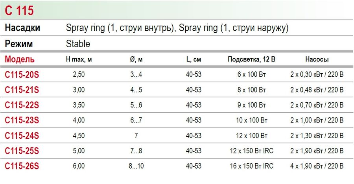Click the Насадки row label

[x=22, y=28]
